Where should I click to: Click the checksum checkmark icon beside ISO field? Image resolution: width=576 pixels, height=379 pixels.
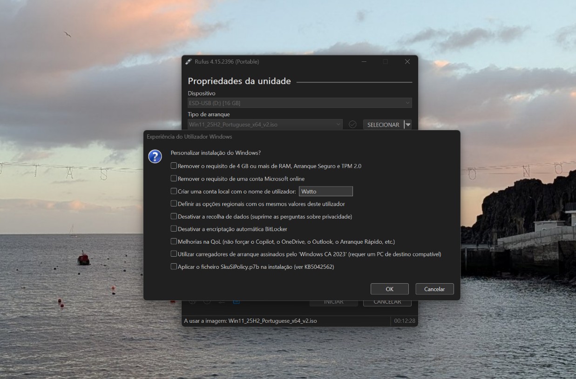(x=352, y=124)
